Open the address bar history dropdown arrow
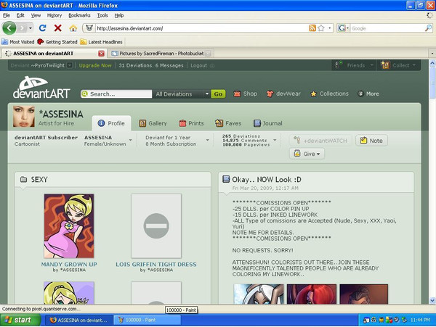The height and width of the screenshot is (327, 436). click(x=330, y=28)
